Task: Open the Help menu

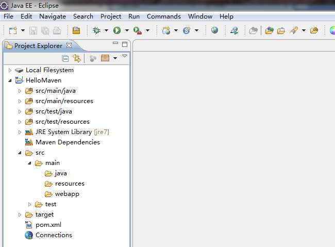Action: (226, 17)
